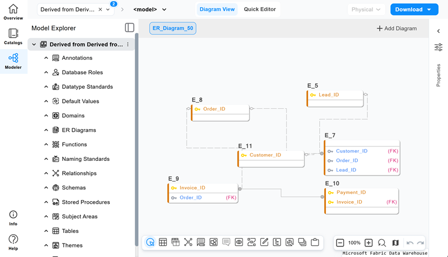Select Customer_ID in entity E_11
The width and height of the screenshot is (448, 257).
tap(265, 155)
